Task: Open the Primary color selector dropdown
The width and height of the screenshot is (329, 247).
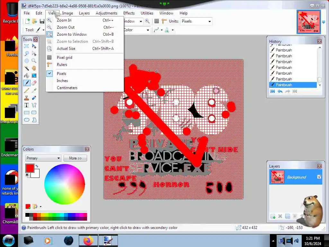Action: point(43,158)
